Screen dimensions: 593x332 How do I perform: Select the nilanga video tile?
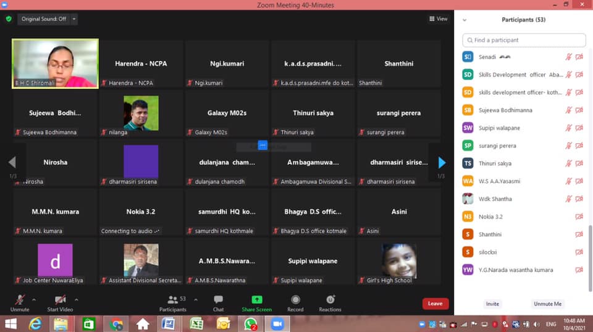pyautogui.click(x=141, y=113)
